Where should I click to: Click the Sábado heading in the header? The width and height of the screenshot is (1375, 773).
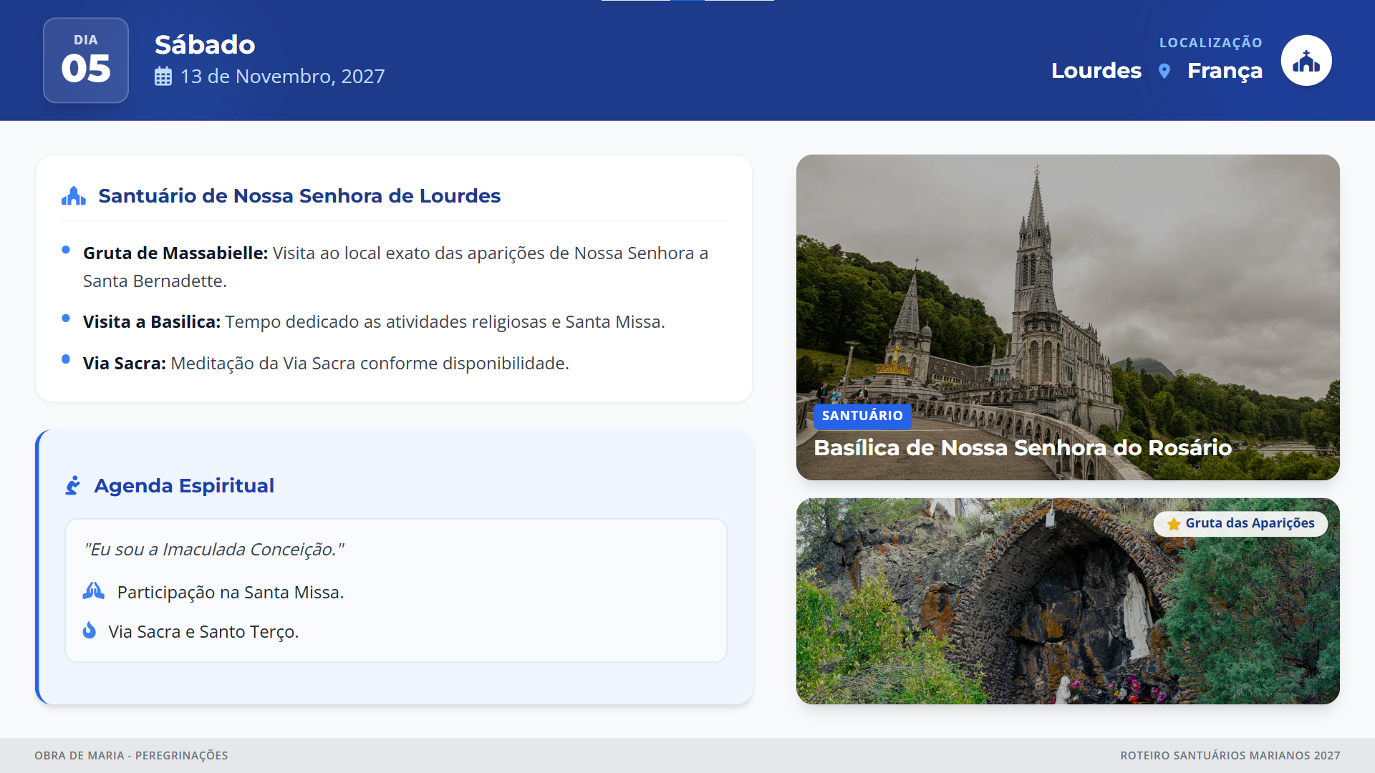(x=205, y=45)
